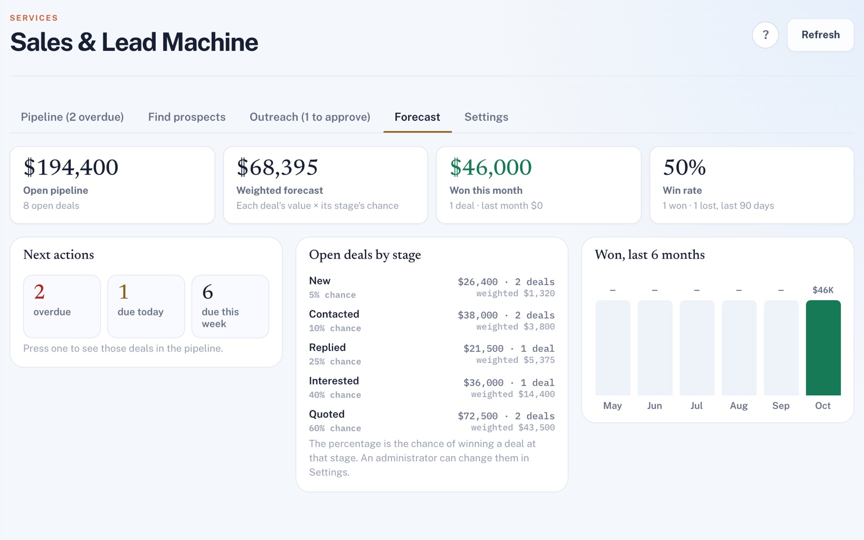Select the $21,500 · 1 deal value
This screenshot has height=540, width=864.
(509, 349)
